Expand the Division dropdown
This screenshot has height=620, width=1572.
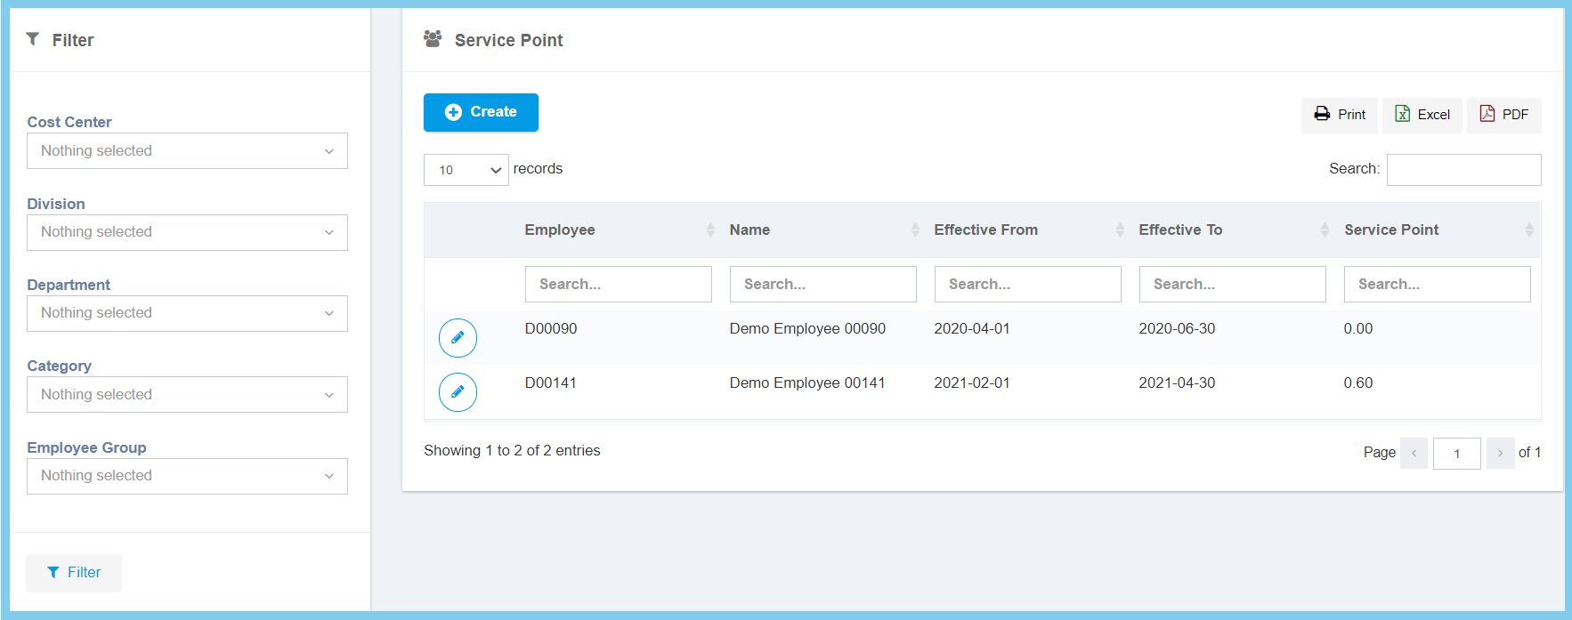187,232
